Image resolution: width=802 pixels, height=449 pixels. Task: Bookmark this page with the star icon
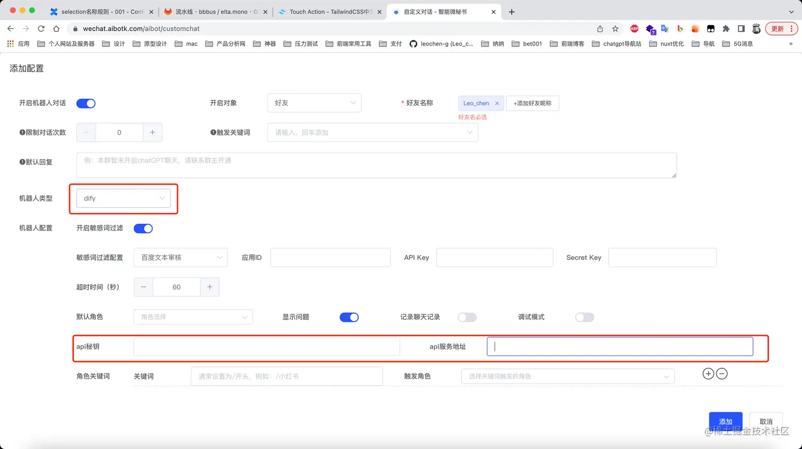point(615,29)
